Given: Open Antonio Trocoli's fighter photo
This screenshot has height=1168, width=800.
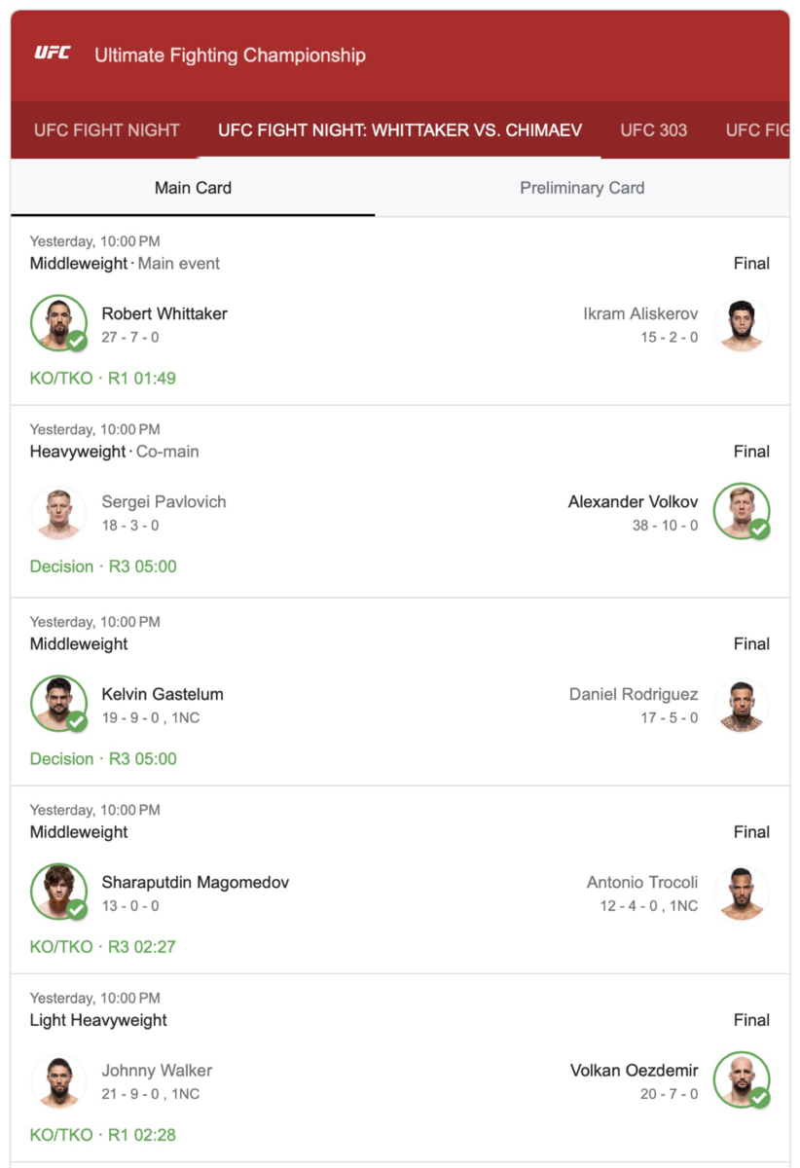Looking at the screenshot, I should point(742,894).
